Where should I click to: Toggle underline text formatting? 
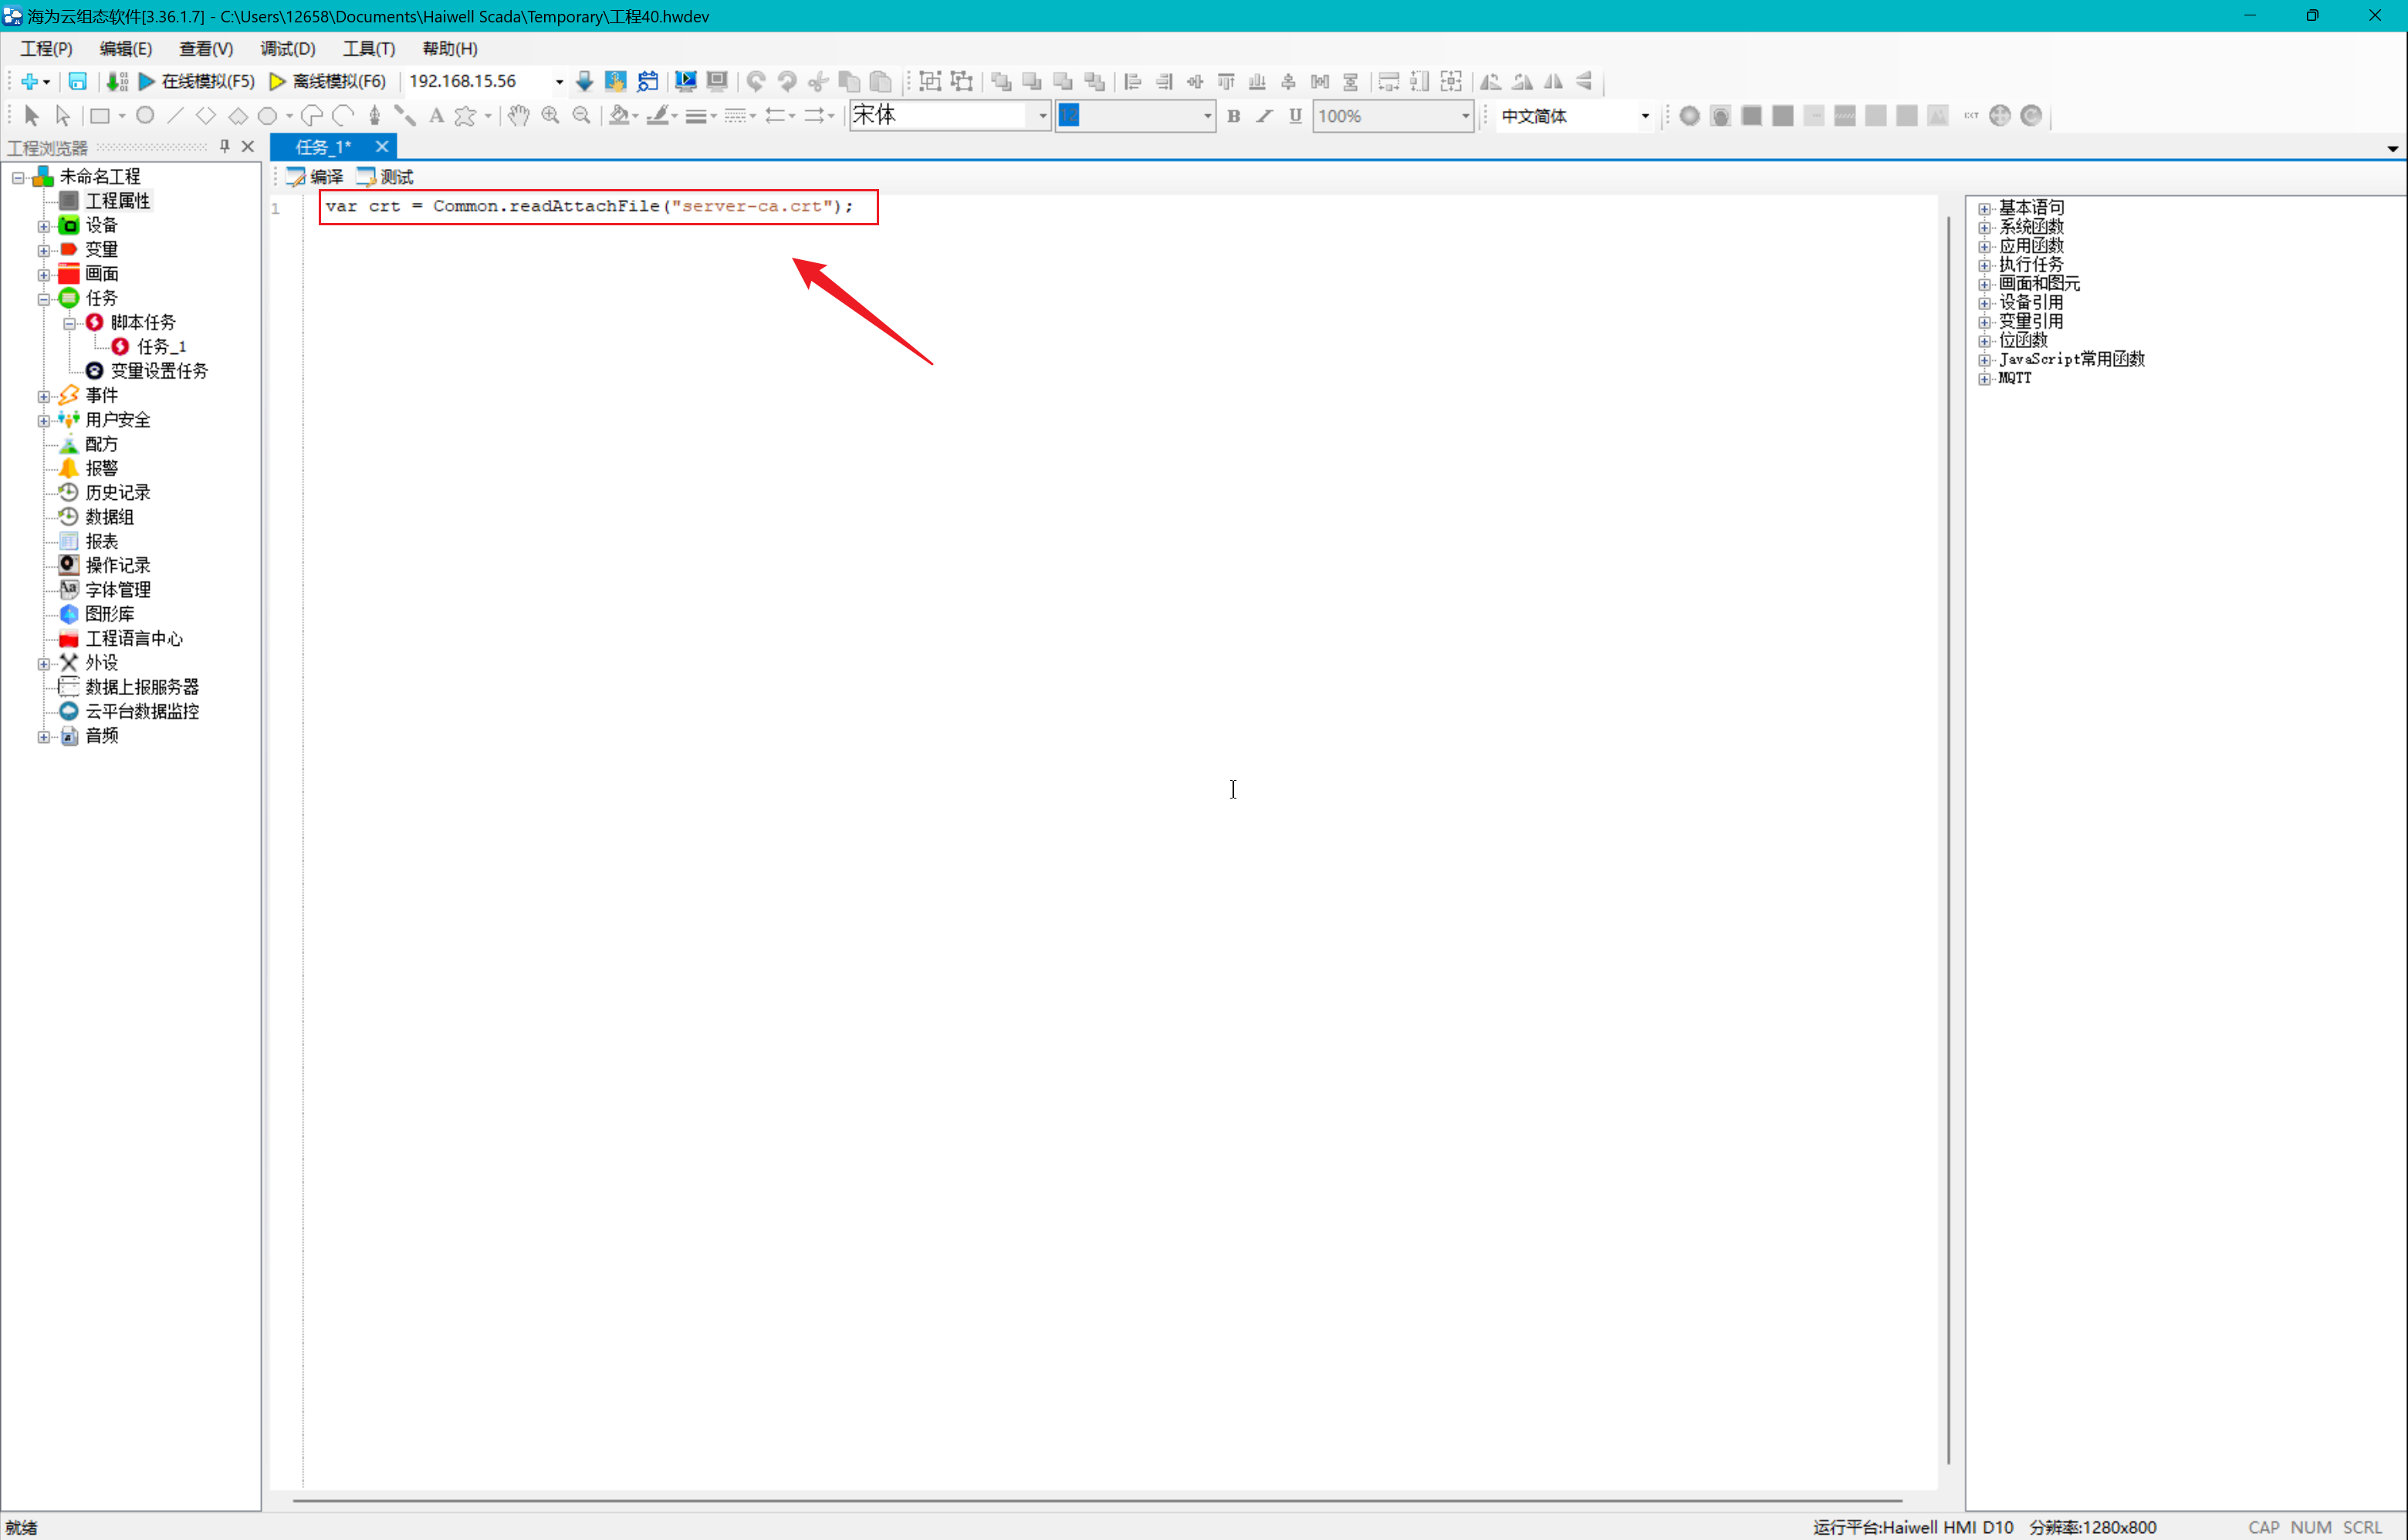tap(1296, 116)
